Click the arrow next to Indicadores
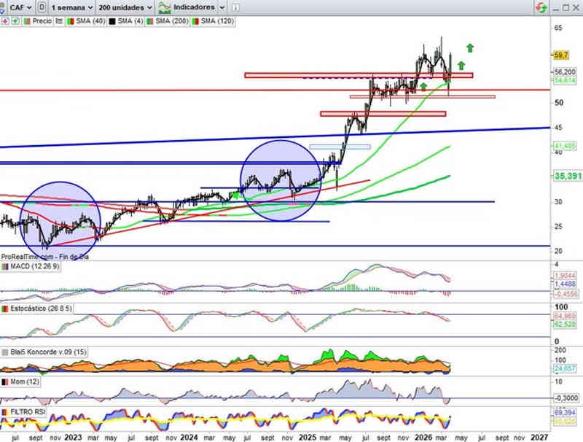This screenshot has height=442, width=583. click(x=222, y=7)
